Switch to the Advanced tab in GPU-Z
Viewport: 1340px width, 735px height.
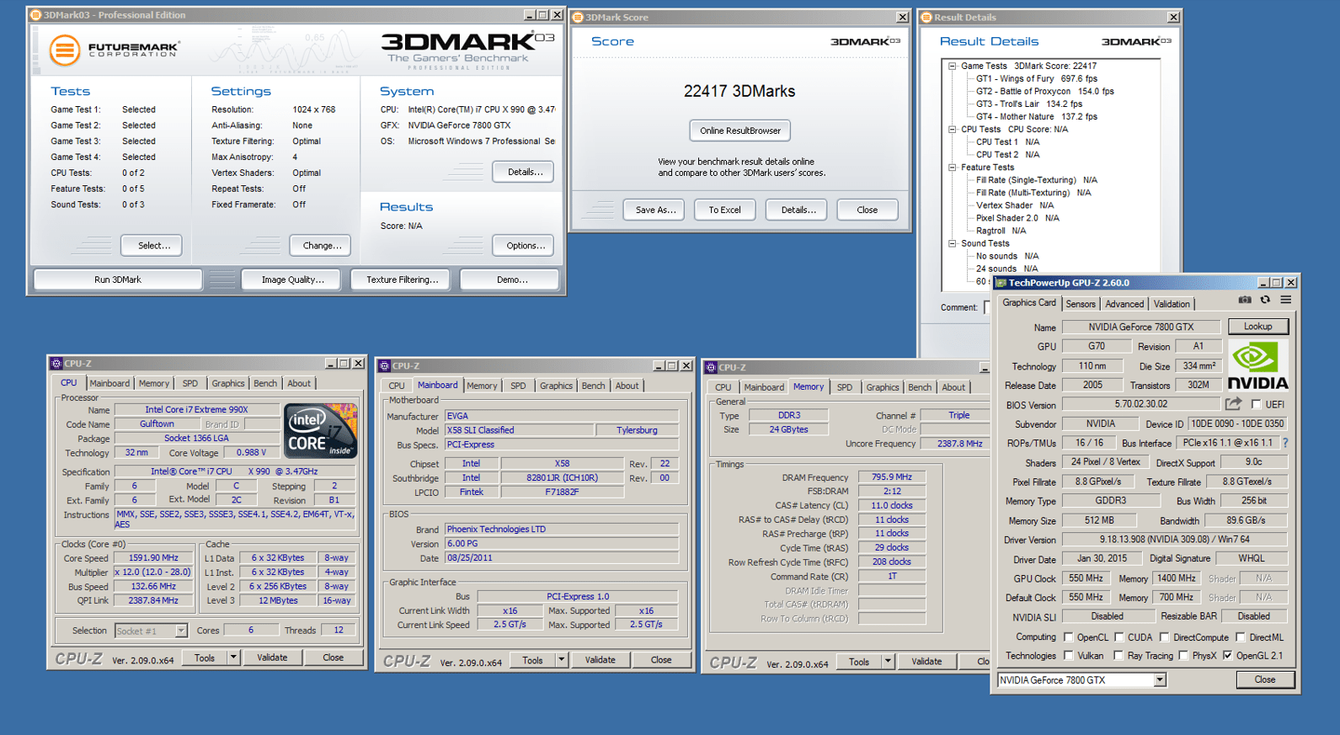click(x=1124, y=304)
